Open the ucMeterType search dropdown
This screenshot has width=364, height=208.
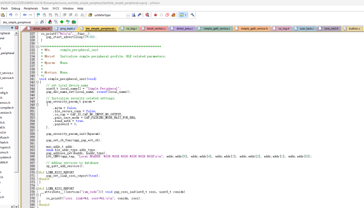128,15
